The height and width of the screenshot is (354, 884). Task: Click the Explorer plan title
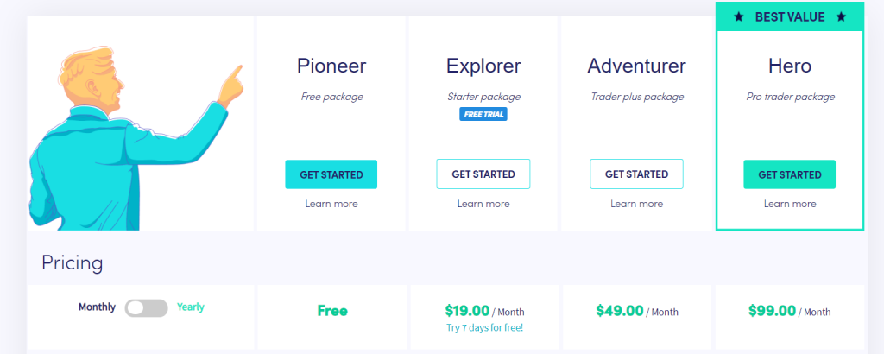click(483, 66)
